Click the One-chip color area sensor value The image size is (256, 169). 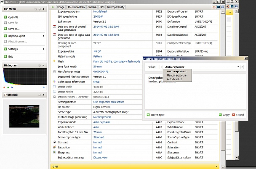point(109,102)
